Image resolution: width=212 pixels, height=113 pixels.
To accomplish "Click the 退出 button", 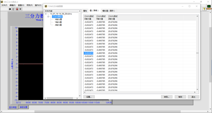I will pyautogui.click(x=193, y=97).
